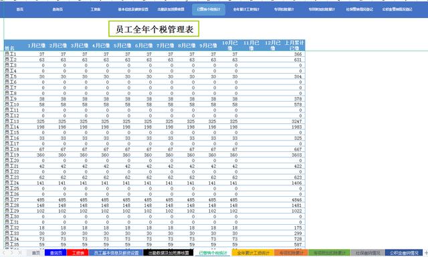This screenshot has height=257, width=428.
Task: Click the 首页 button in top navigation bar
Action: click(x=20, y=9)
